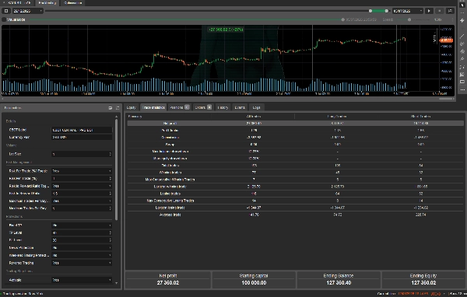The height and width of the screenshot is (297, 467).
Task: Click the Long trades column header
Action: (x=337, y=117)
